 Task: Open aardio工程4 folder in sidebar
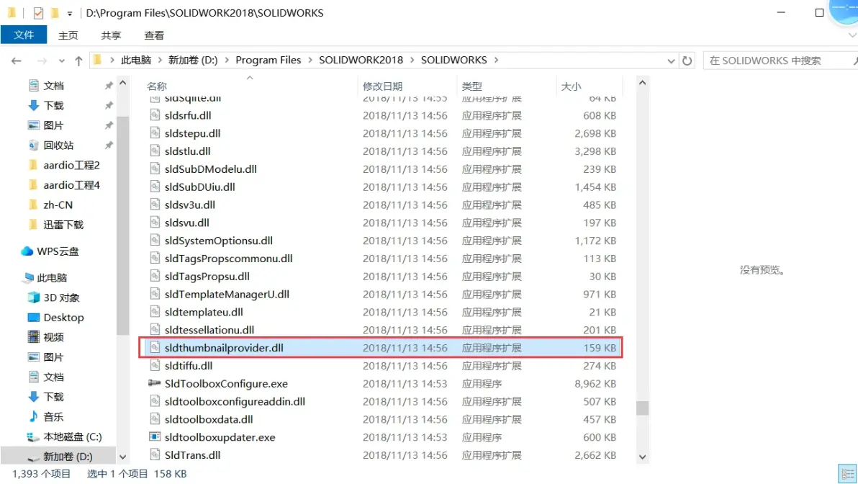pos(71,185)
